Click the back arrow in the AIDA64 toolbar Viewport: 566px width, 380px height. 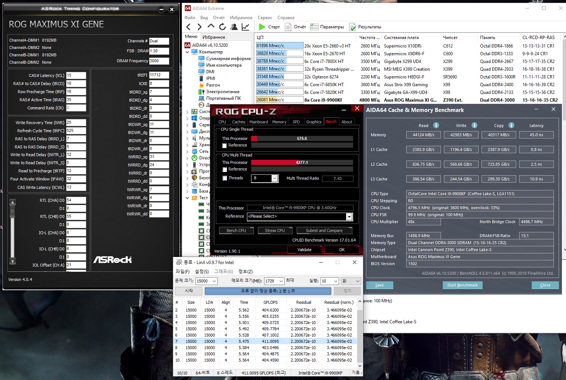(189, 27)
